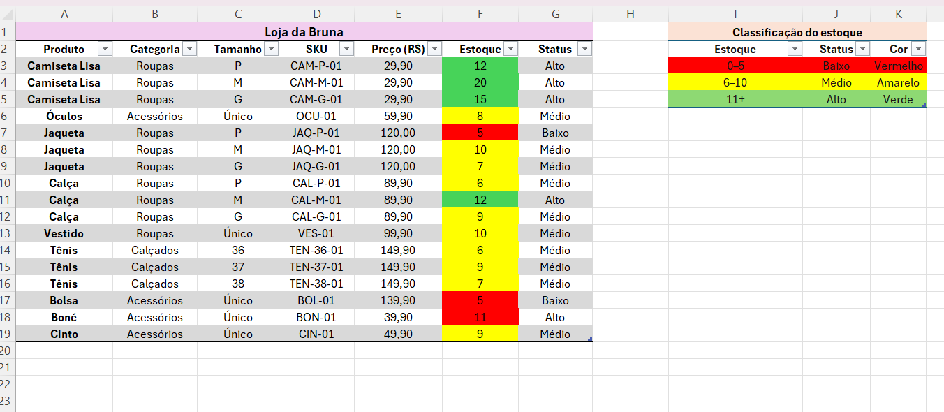
Task: Click the price cell 49,90
Action: tap(398, 334)
